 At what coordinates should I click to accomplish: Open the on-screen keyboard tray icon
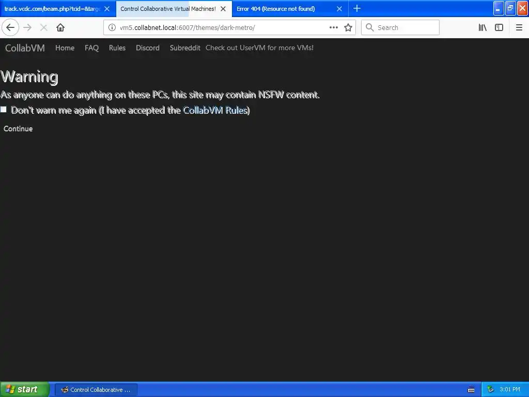pos(471,390)
